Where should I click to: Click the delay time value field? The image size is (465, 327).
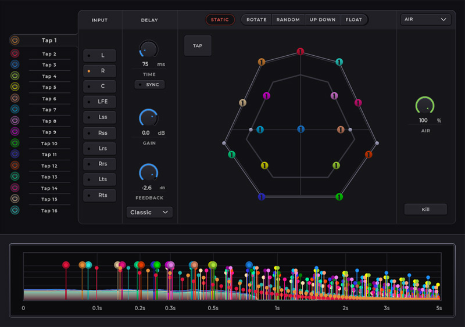145,64
